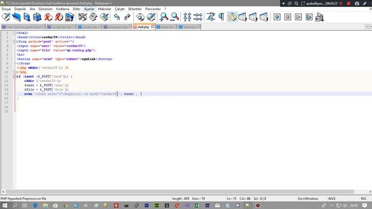
Task: Open the Find dialog toolbar icon
Action: 140,17
